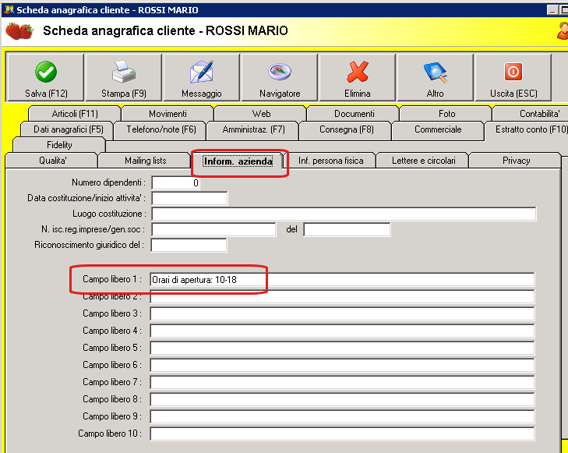
Task: Focus the Campo libero 8 field
Action: (x=342, y=399)
